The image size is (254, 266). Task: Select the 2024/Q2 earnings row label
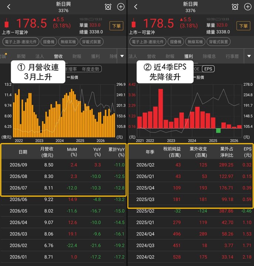146,257
